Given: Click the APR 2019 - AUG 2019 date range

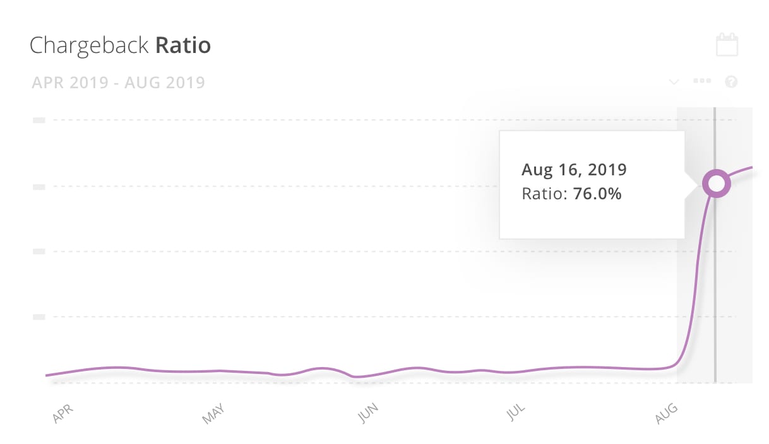Looking at the screenshot, I should [x=118, y=82].
